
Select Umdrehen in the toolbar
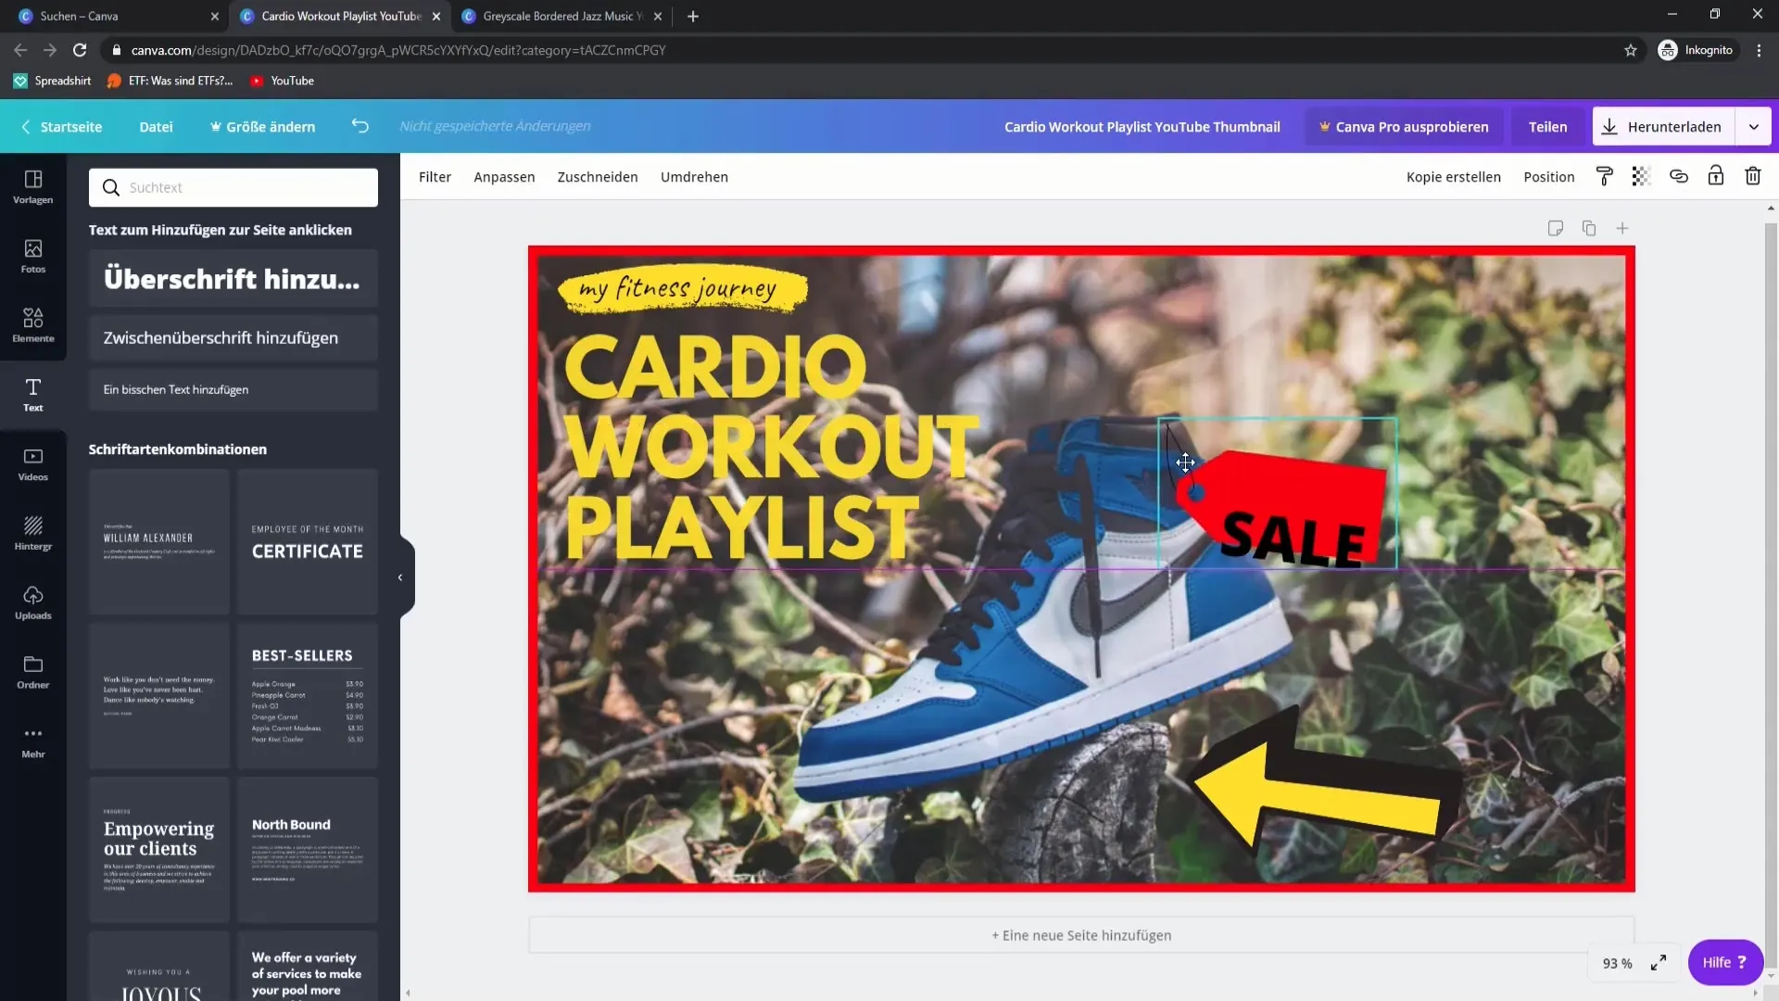click(x=694, y=177)
